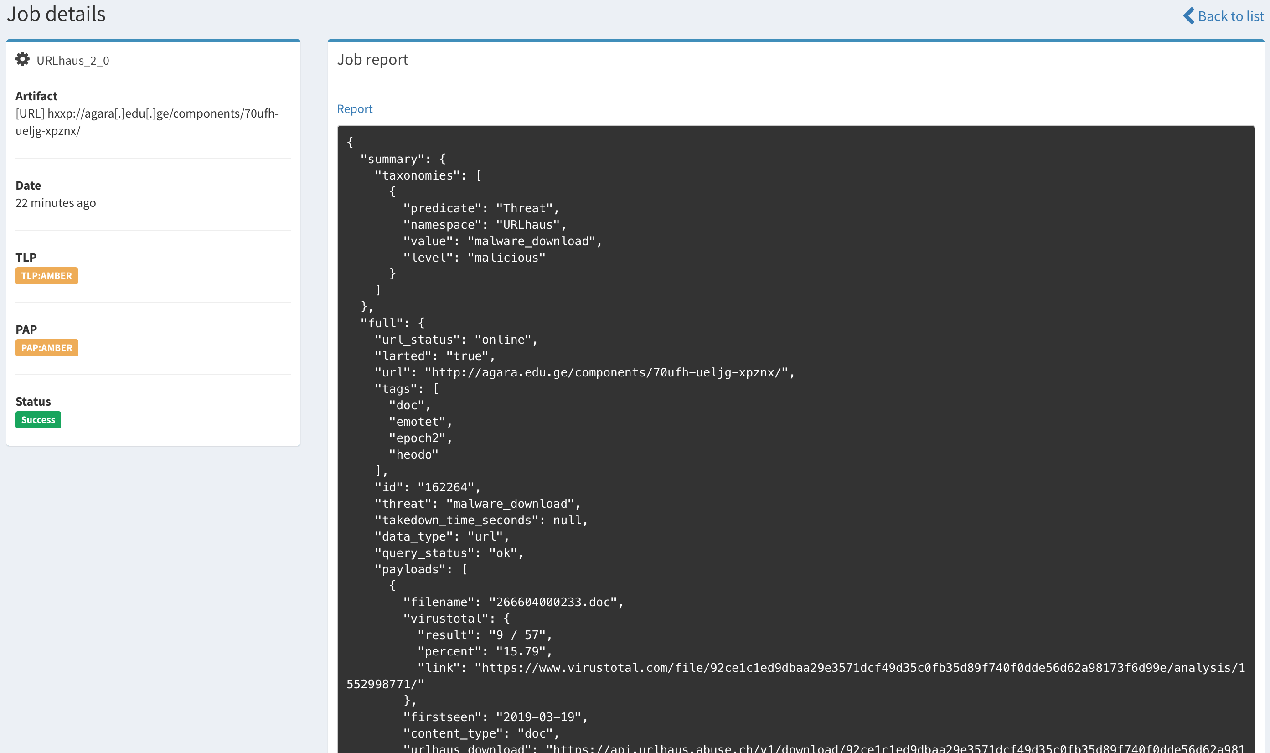This screenshot has width=1270, height=753.
Task: Select the Date value "22 minutes ago"
Action: (56, 202)
